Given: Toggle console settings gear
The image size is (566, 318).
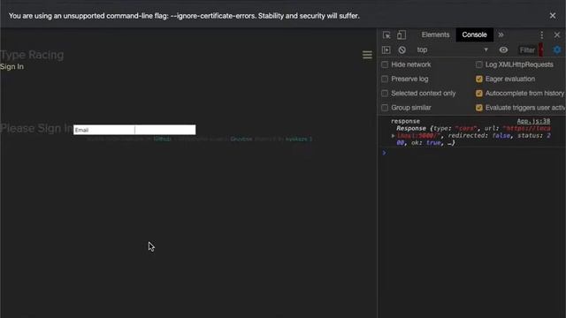Looking at the screenshot, I should 557,50.
